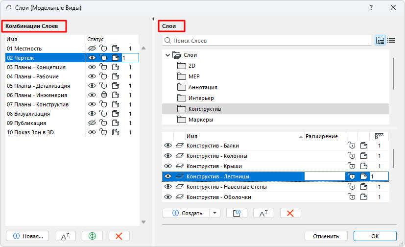Select the 08 Визуализация layer combination
Viewport: 405px width, 247px height.
coord(28,114)
